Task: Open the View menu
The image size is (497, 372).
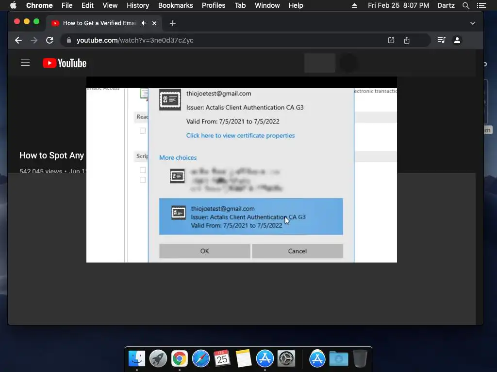Action: 110,5
